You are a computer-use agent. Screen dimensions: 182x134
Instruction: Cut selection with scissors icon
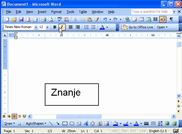pos(75,19)
